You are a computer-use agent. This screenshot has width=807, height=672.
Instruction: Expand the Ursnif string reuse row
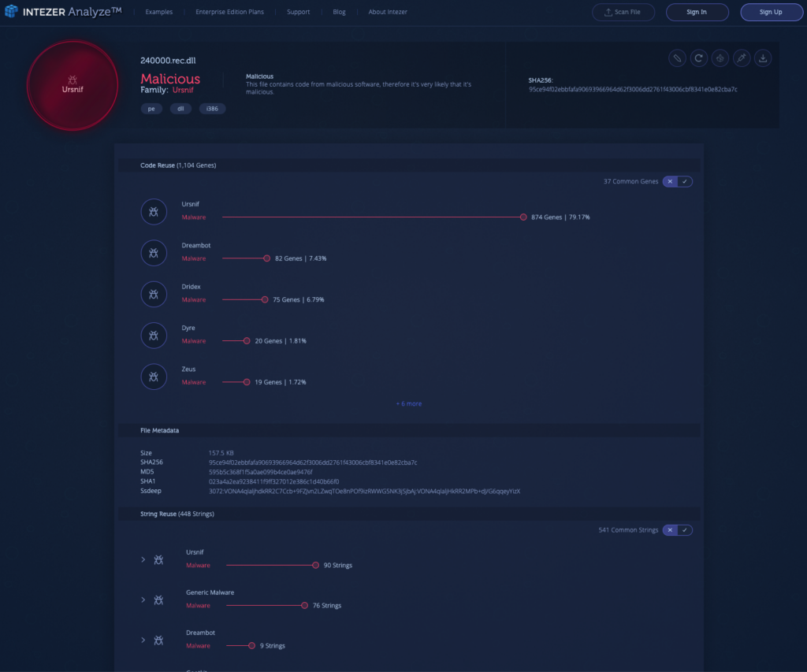pos(143,559)
